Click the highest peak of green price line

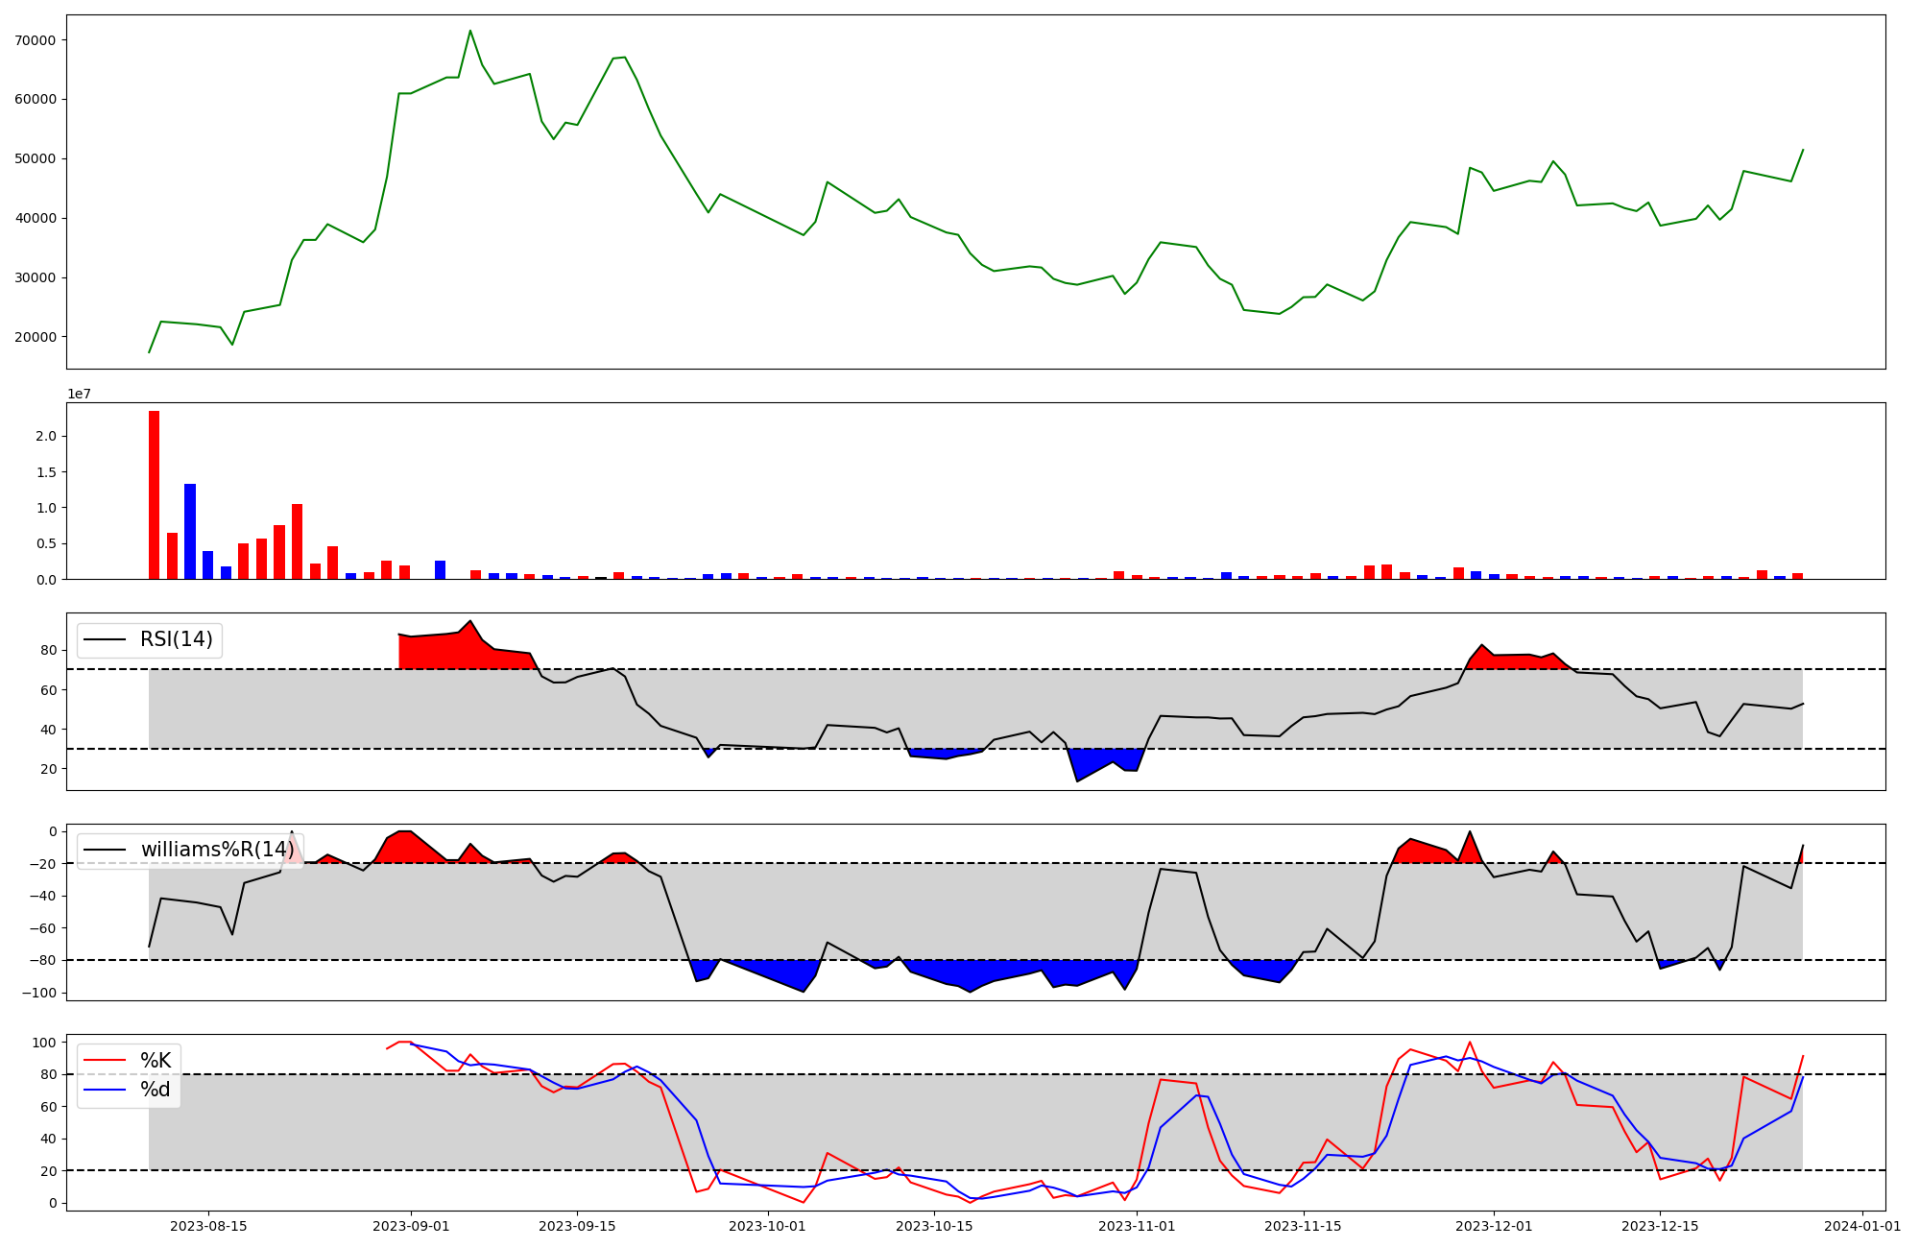(469, 31)
